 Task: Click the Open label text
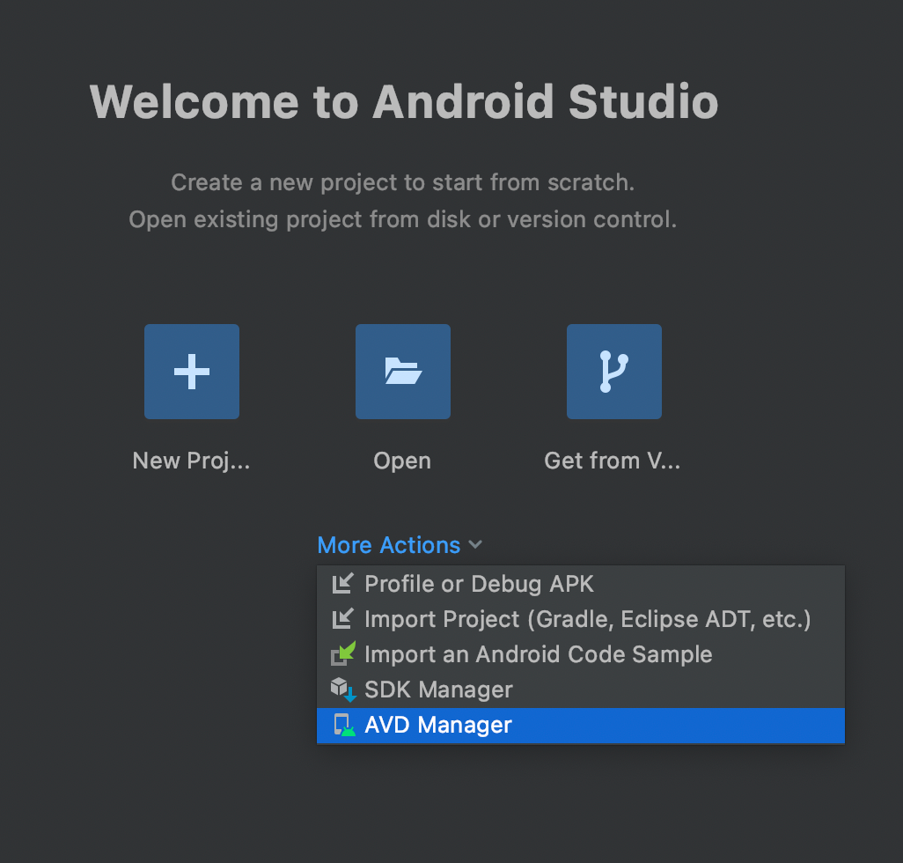402,461
